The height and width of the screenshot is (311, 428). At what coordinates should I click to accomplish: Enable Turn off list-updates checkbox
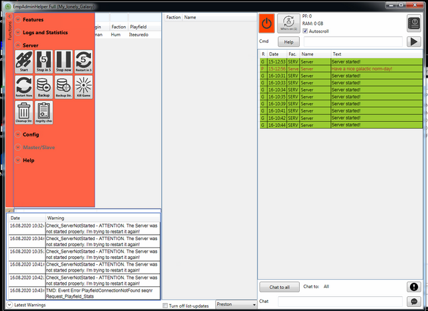point(165,306)
